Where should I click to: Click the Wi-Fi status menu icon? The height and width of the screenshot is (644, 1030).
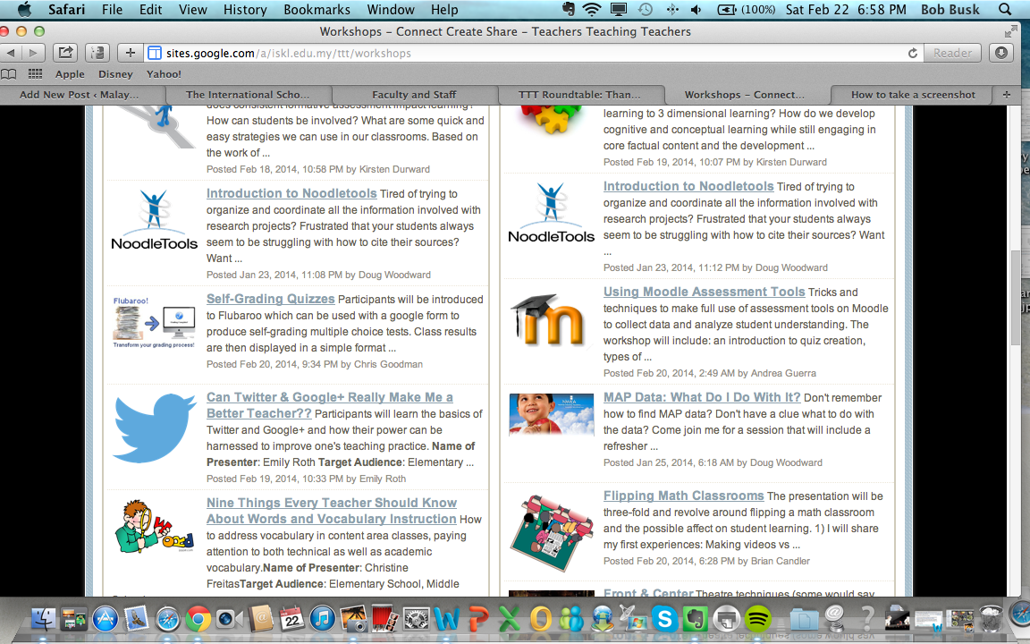click(591, 10)
